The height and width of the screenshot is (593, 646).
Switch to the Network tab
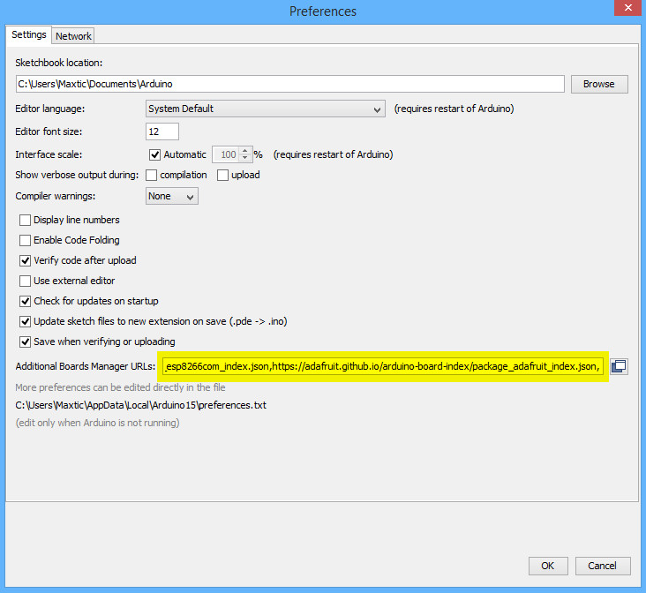pos(73,36)
